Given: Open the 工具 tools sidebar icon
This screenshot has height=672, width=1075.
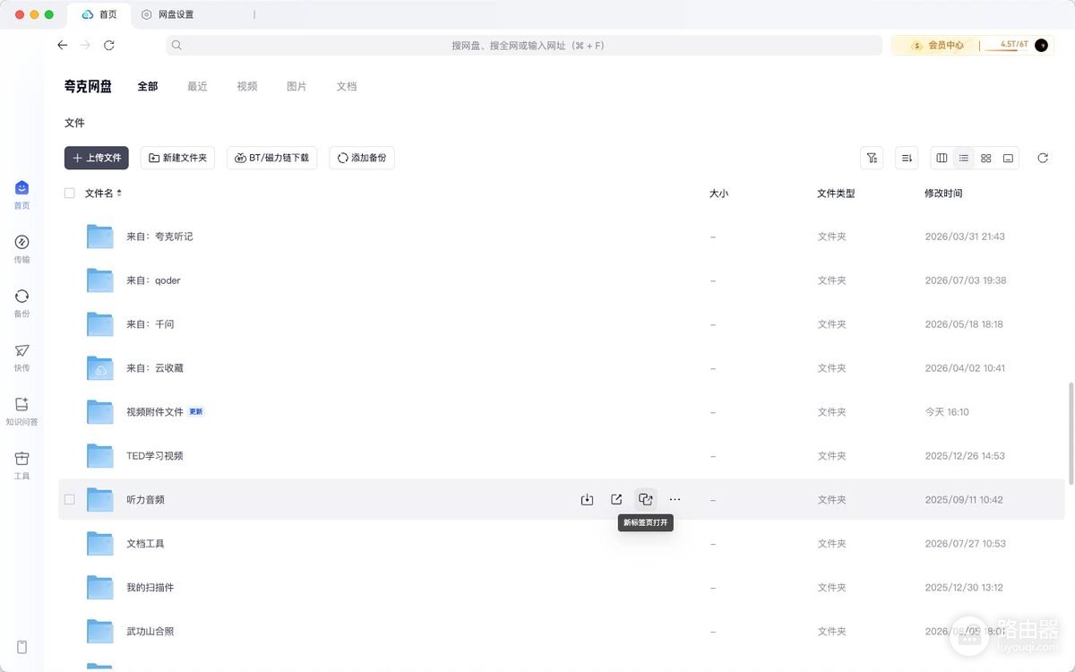Looking at the screenshot, I should 21,465.
